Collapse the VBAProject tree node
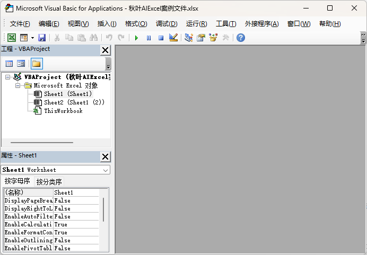367x255 pixels. click(x=8, y=77)
